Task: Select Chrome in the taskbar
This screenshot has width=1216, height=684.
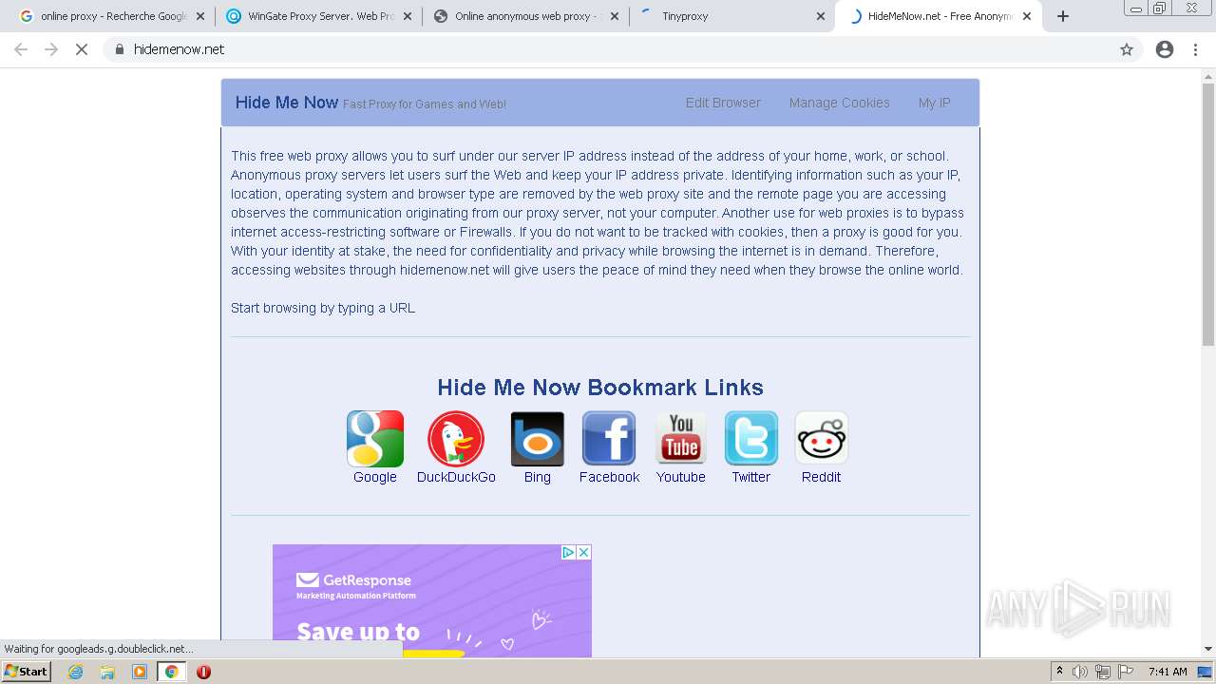Action: (172, 672)
